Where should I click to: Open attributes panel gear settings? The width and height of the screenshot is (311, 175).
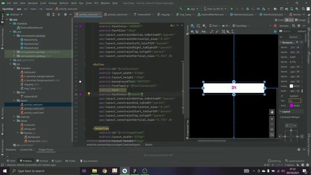299,26
